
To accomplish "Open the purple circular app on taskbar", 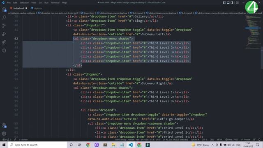I will click(x=97, y=145).
